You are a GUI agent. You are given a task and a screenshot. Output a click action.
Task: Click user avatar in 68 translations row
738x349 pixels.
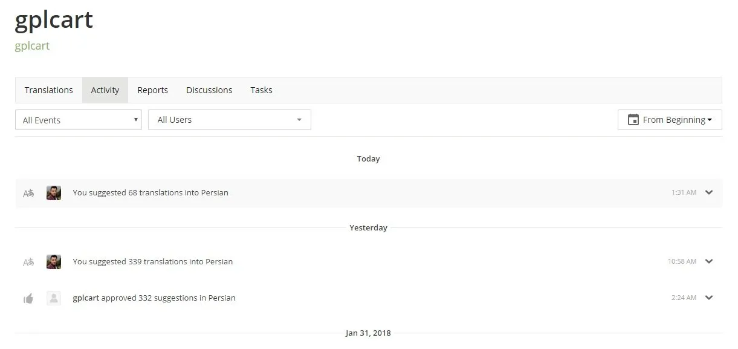[x=54, y=193]
